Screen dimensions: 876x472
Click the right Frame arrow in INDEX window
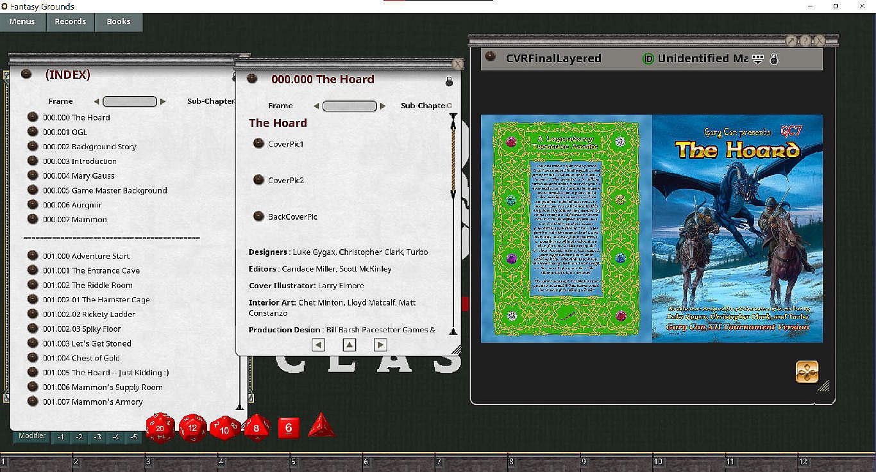163,101
